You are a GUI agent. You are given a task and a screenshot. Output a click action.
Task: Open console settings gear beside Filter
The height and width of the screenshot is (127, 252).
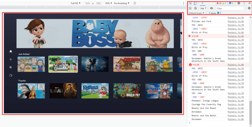point(249,8)
